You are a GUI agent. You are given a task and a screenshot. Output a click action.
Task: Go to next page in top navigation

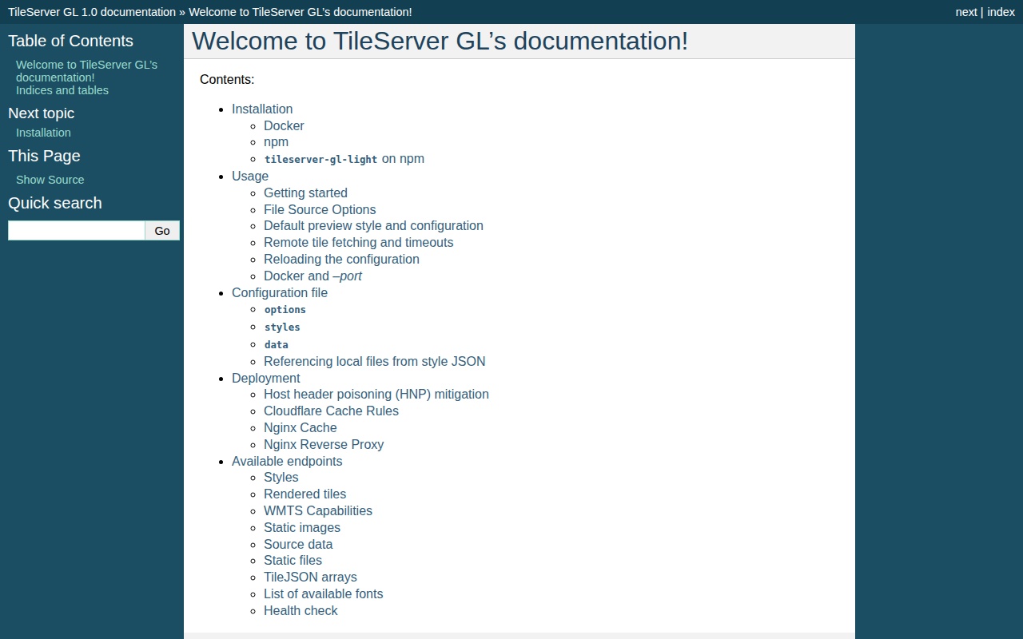(966, 12)
